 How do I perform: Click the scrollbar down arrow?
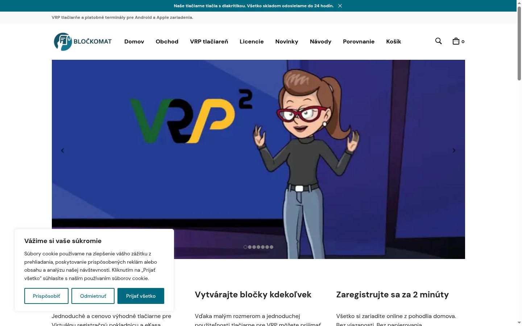point(519,322)
